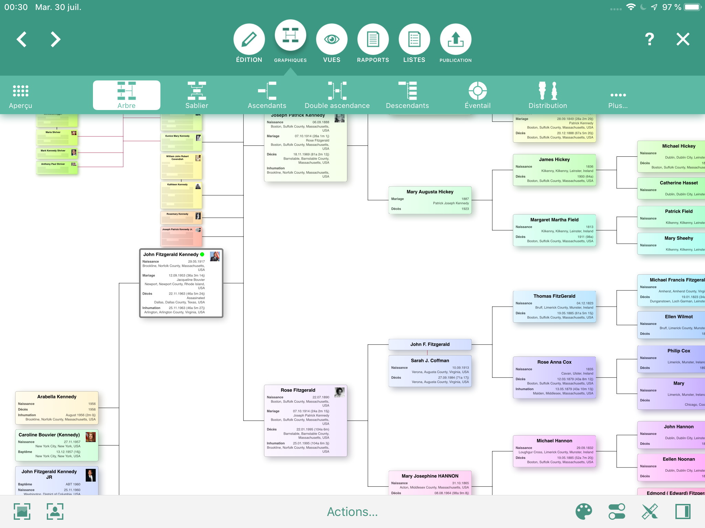The image size is (705, 528).
Task: Expand the Aperçu grid overview
Action: (x=21, y=96)
